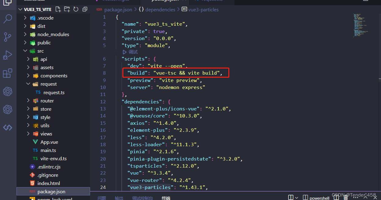Collapse the request folder
Viewport: 381px width, 200px height.
(28, 84)
